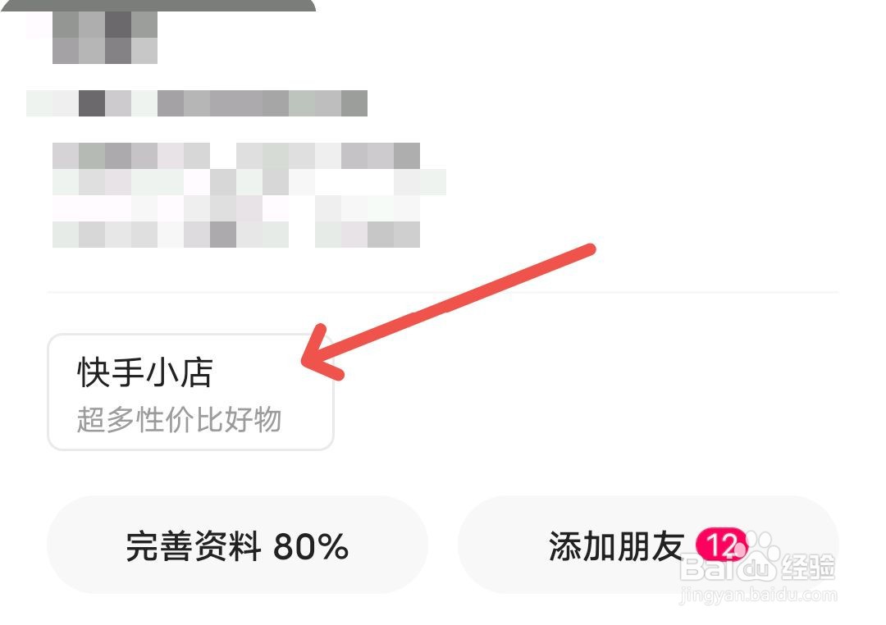The image size is (886, 625).
Task: Click the second line of blurred bio text
Action: coord(249,182)
